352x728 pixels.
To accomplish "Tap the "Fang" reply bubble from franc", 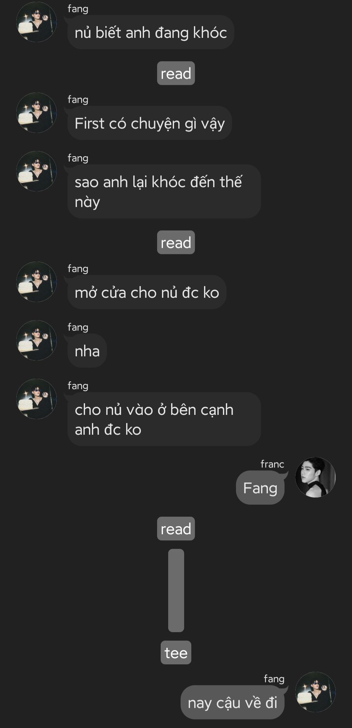I will 260,488.
